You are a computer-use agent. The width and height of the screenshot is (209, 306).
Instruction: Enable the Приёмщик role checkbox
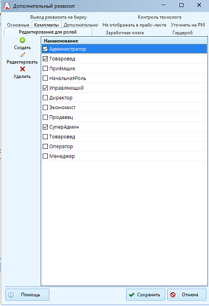pyautogui.click(x=45, y=68)
